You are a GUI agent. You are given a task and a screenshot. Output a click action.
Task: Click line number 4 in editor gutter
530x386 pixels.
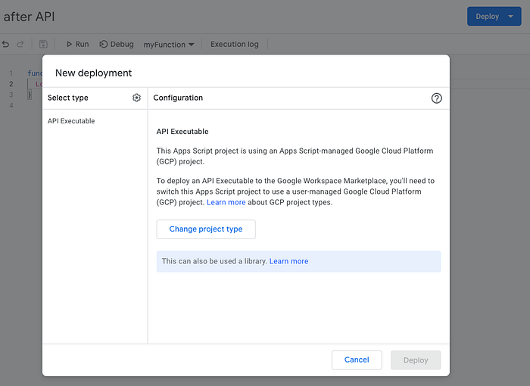(x=11, y=105)
